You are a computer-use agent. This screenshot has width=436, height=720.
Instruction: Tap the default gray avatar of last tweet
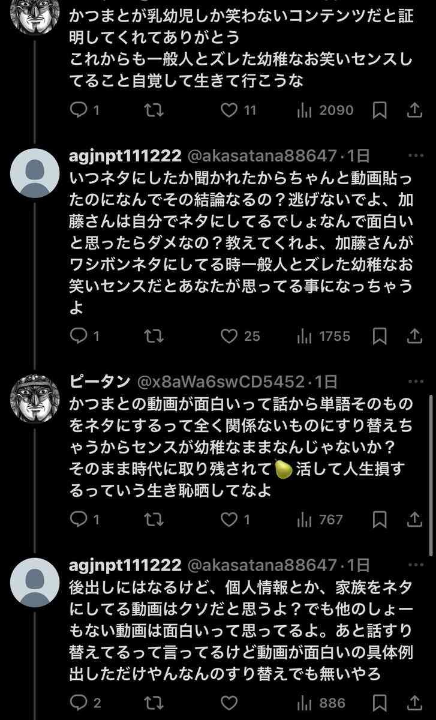coord(35,582)
